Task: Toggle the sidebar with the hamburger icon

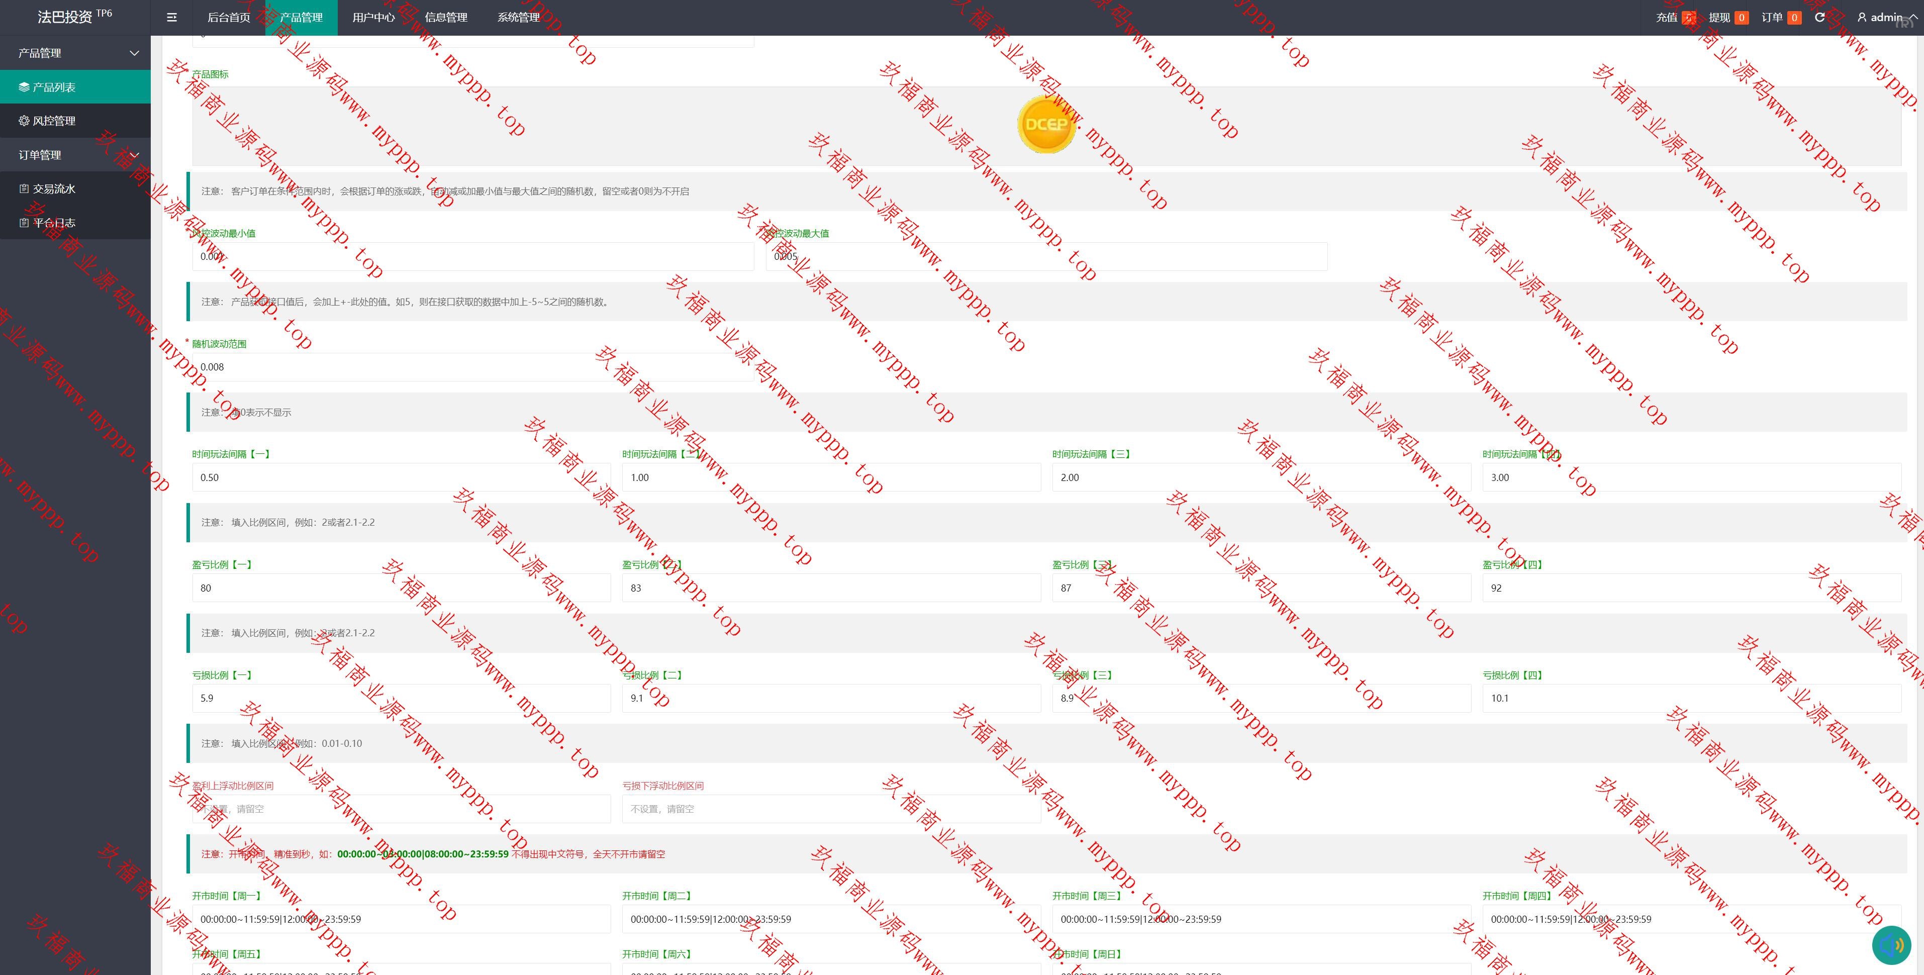Action: [x=172, y=17]
